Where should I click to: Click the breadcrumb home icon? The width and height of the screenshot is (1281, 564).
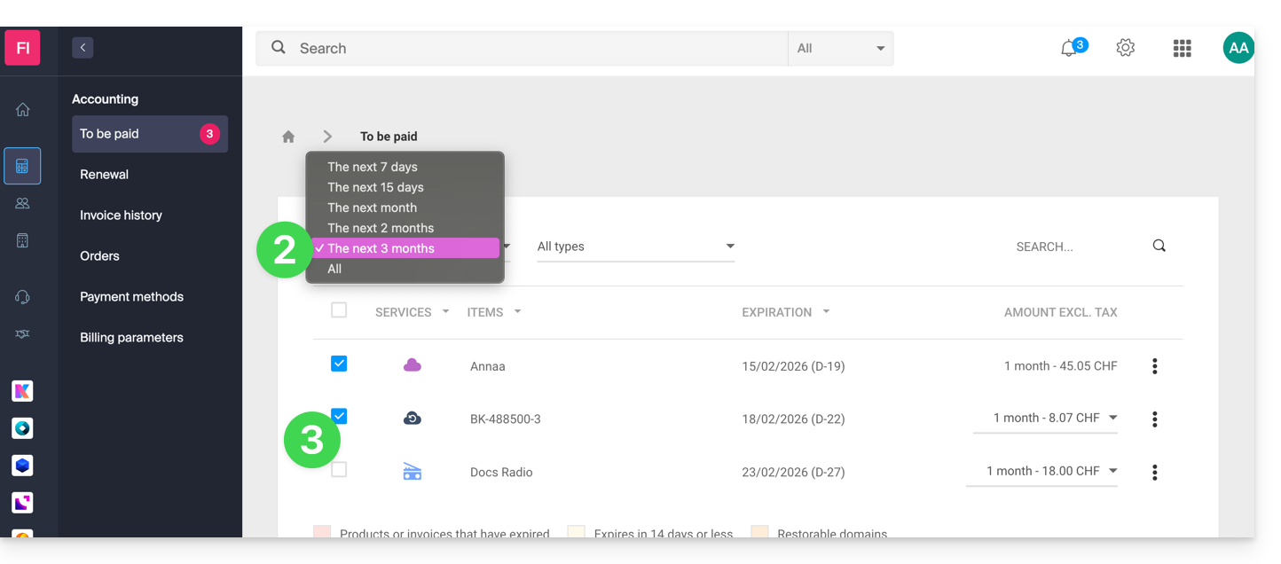click(288, 137)
